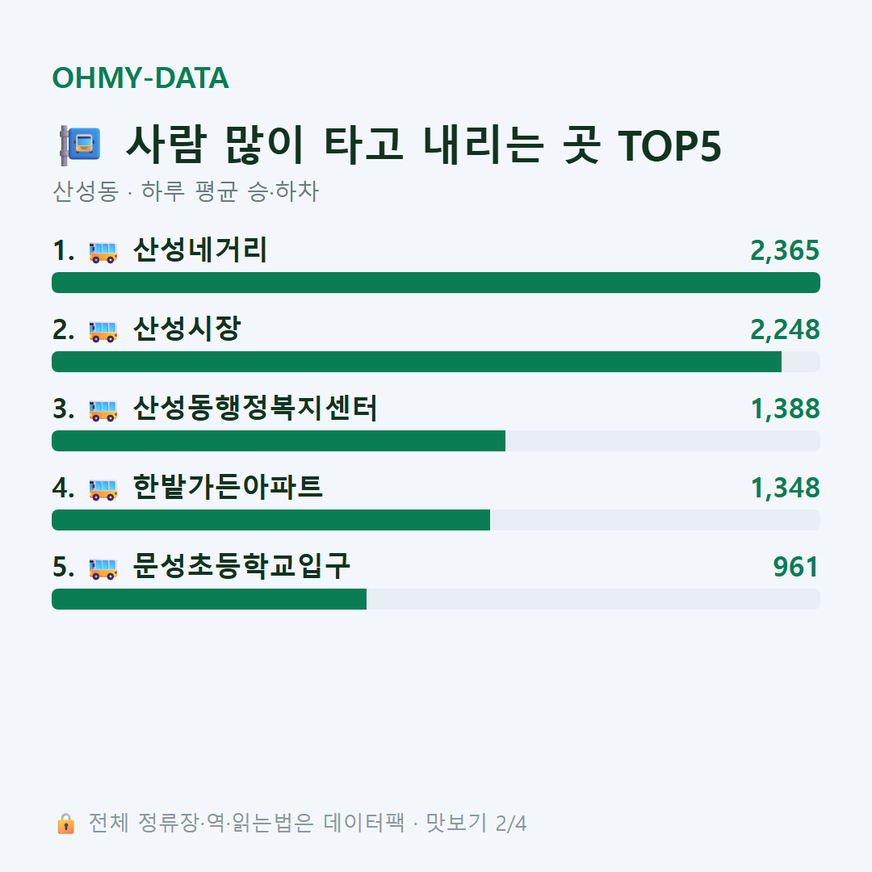Select the 산성동행정복지센터 stop name
The height and width of the screenshot is (872, 872).
click(255, 408)
